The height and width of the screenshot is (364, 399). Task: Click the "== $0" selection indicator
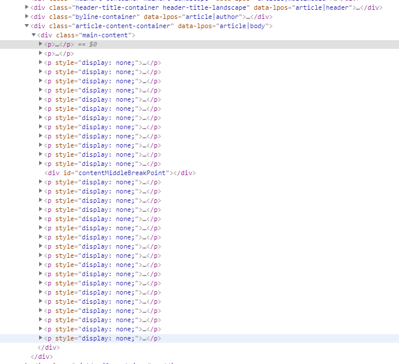click(x=88, y=44)
